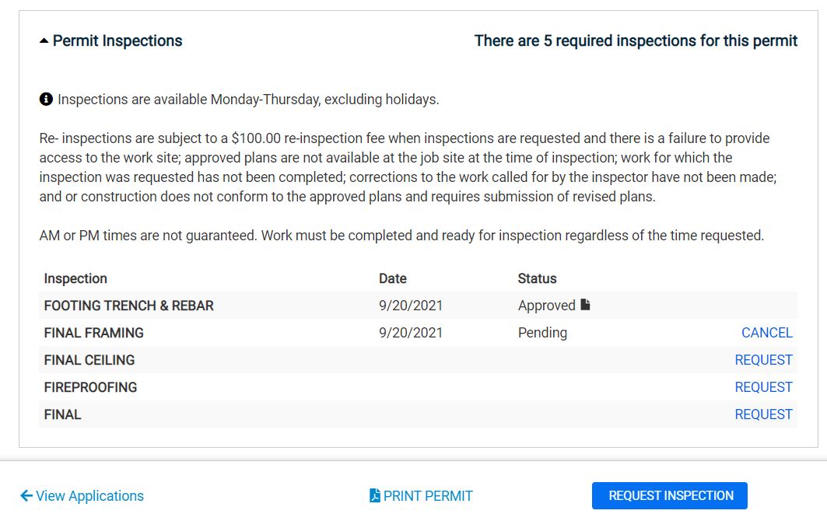
Task: Select the FOOTING TRENCH & REBAR row
Action: (x=127, y=305)
